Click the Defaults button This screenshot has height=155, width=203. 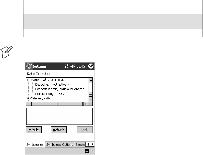[x=34, y=130]
